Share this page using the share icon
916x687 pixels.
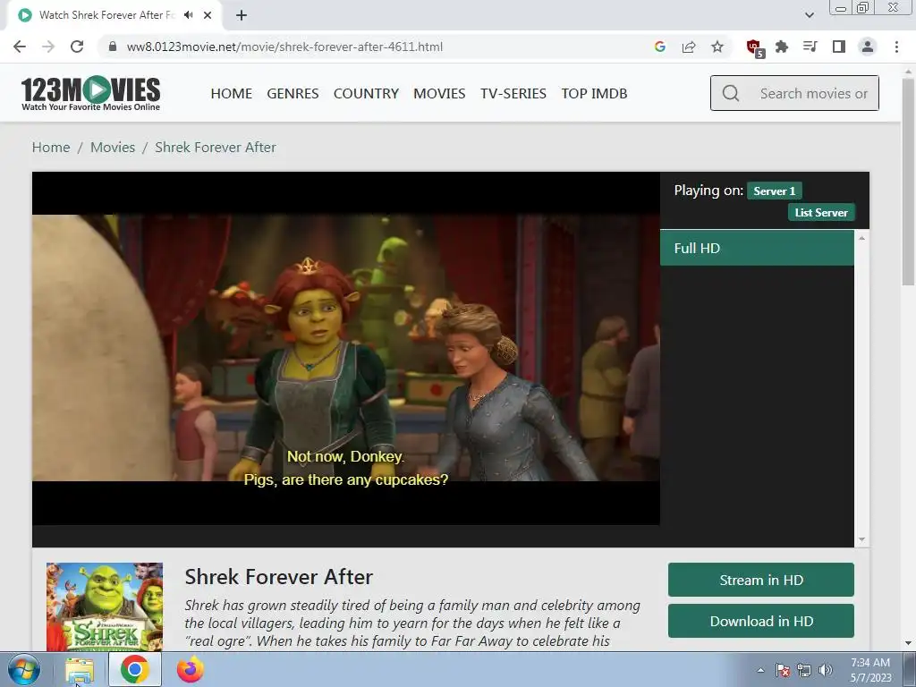pos(689,47)
